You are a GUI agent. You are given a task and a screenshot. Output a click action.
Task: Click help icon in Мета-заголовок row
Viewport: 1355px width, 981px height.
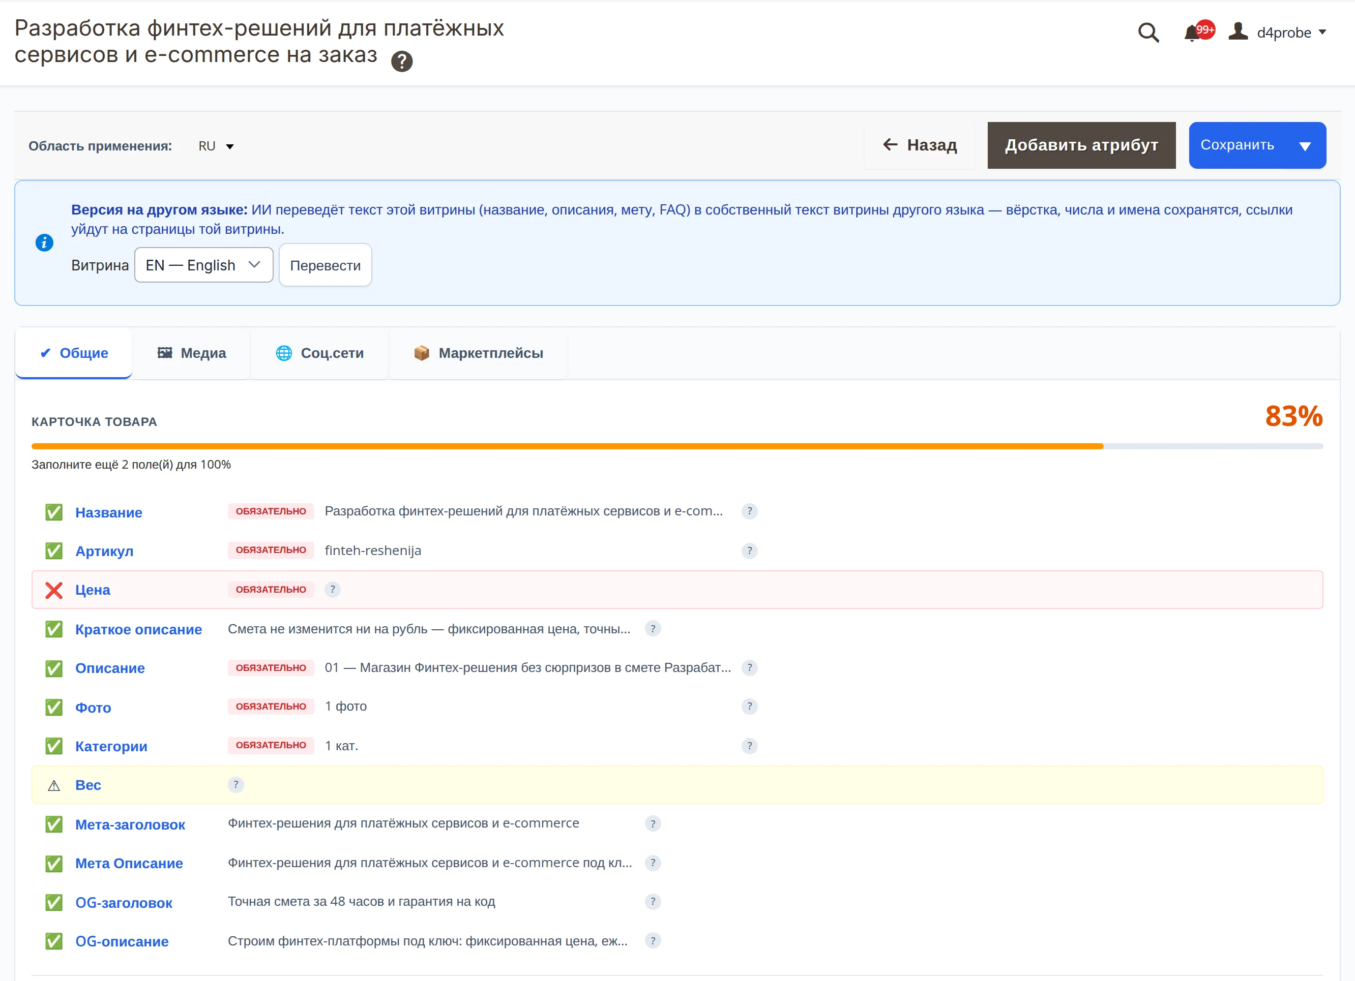click(653, 824)
